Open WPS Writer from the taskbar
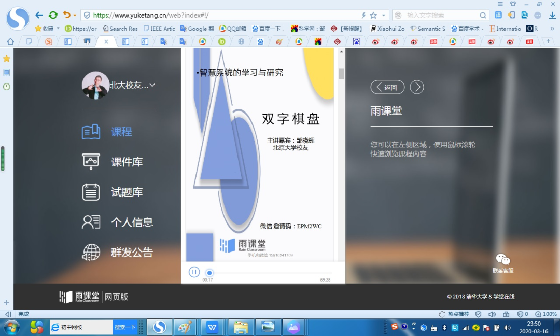 point(212,327)
